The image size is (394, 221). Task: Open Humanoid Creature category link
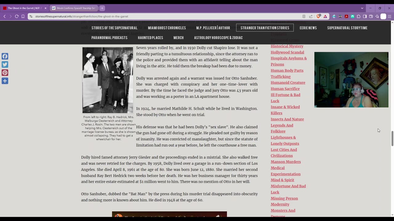(288, 83)
